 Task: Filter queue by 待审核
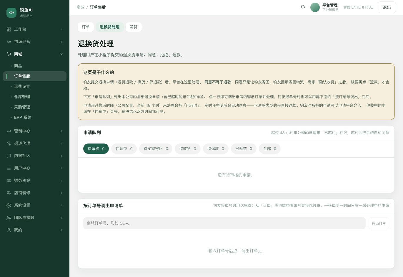point(96,149)
